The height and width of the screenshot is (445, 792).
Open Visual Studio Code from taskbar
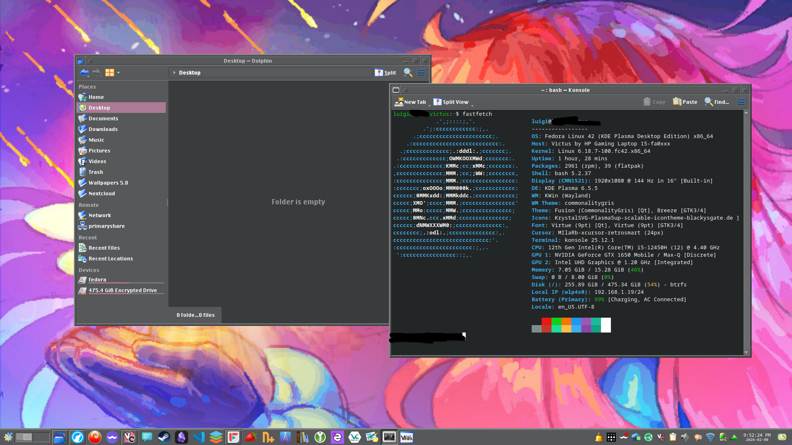coord(198,437)
